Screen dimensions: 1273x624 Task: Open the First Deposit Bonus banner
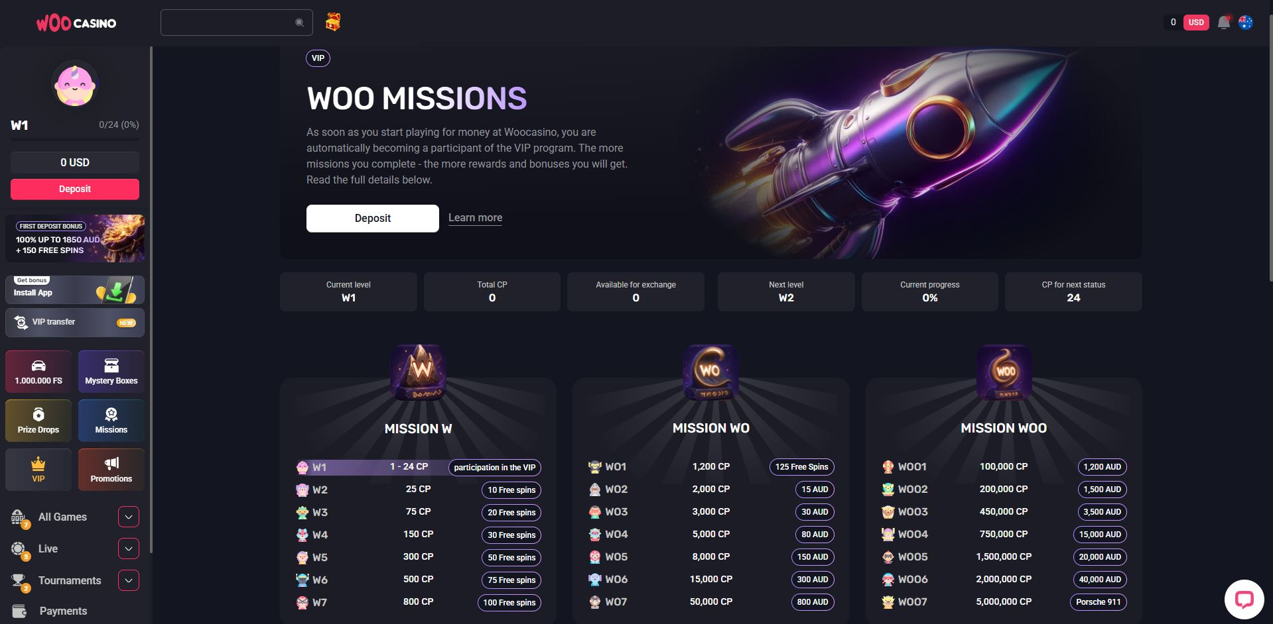tap(75, 238)
